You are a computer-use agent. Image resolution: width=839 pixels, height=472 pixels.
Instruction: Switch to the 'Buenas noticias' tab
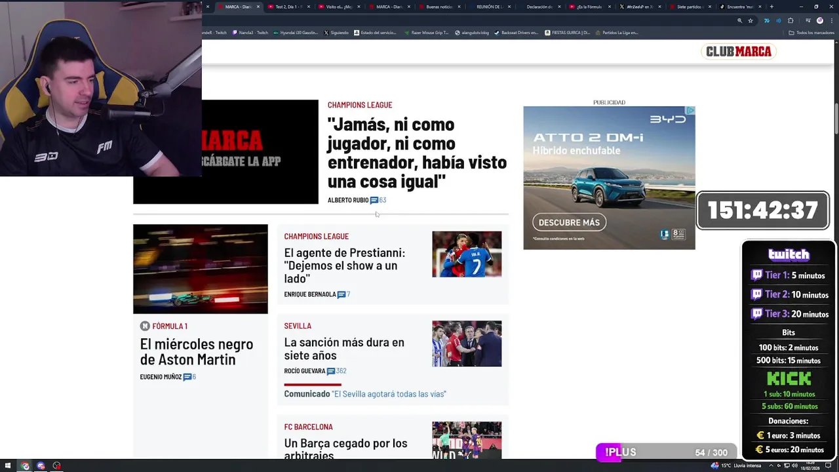[439, 7]
